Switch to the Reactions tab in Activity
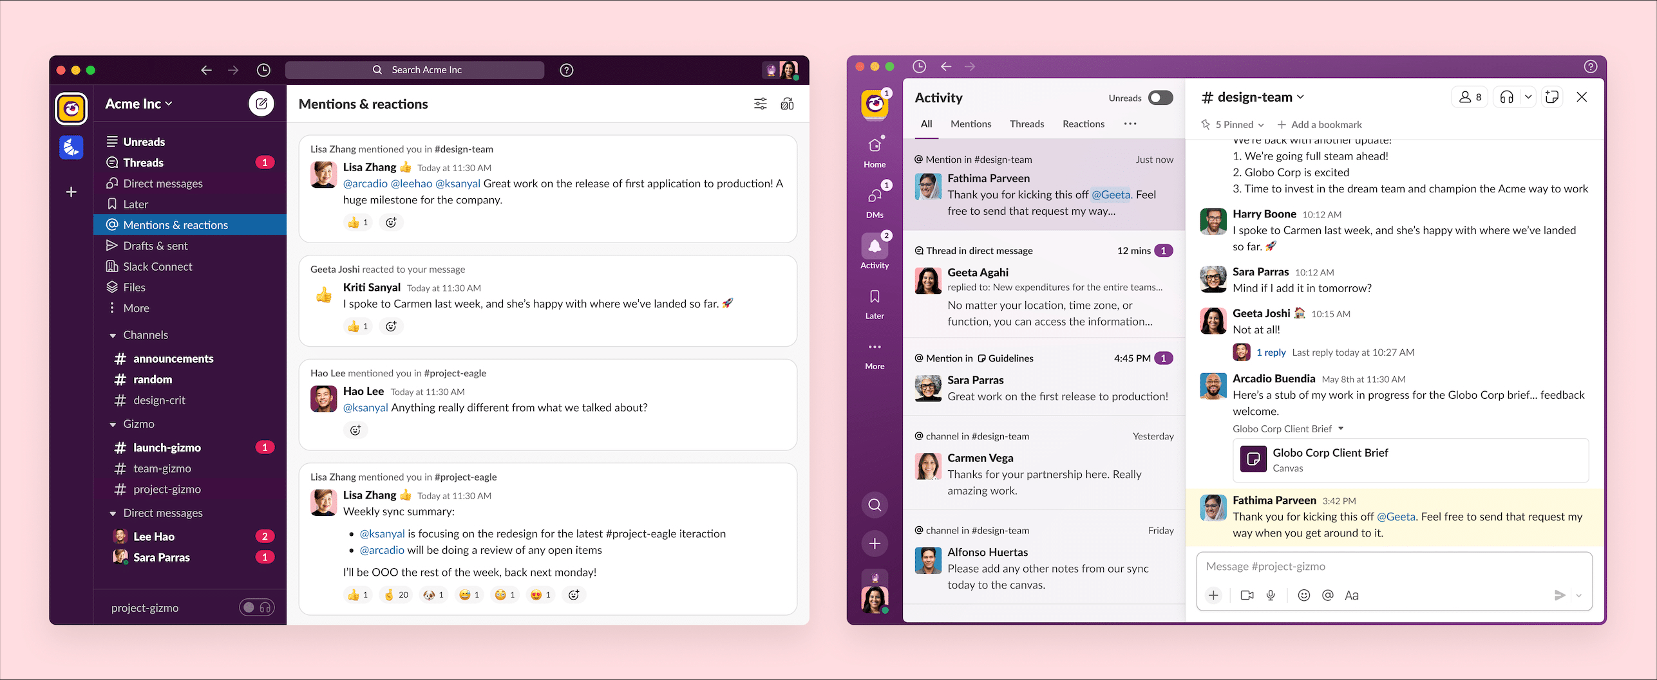The width and height of the screenshot is (1657, 680). 1083,124
